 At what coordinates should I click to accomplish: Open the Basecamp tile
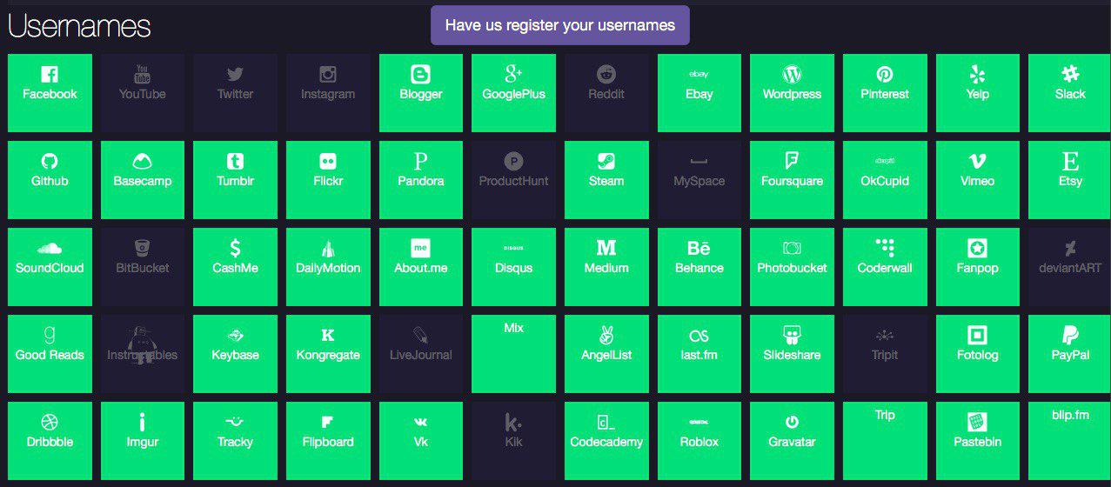[143, 180]
